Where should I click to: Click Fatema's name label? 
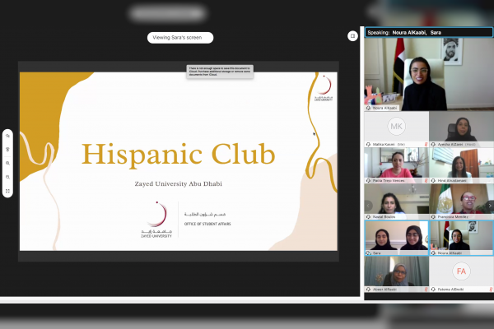pos(450,290)
